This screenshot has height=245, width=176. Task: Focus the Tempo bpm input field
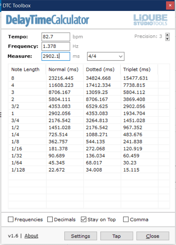click(56, 37)
